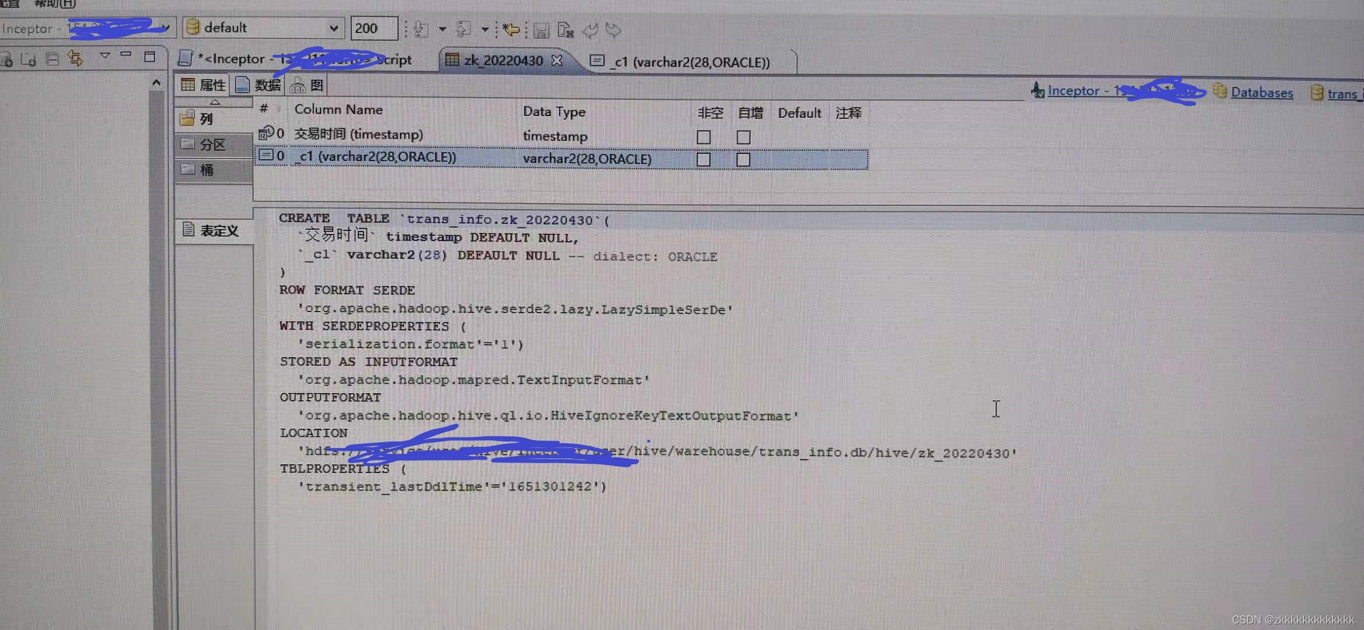The height and width of the screenshot is (630, 1364).
Task: Open the Inceptor connection dropdown
Action: (x=166, y=28)
